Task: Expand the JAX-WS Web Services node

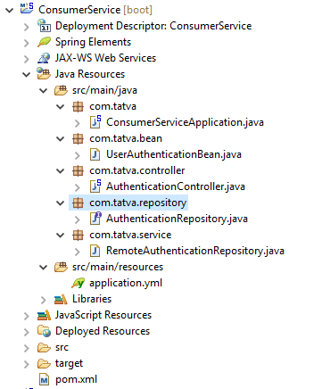Action: 27,59
